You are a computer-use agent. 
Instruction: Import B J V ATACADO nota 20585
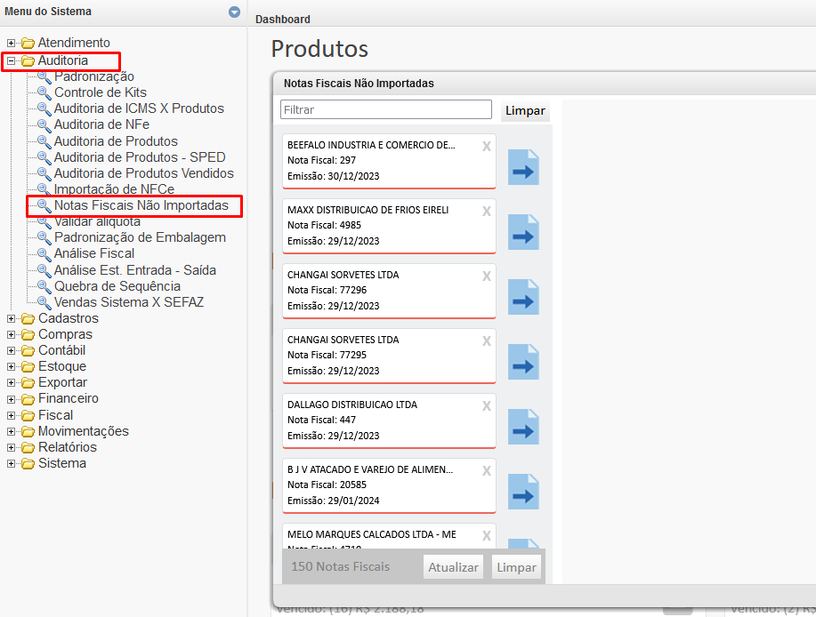click(523, 492)
